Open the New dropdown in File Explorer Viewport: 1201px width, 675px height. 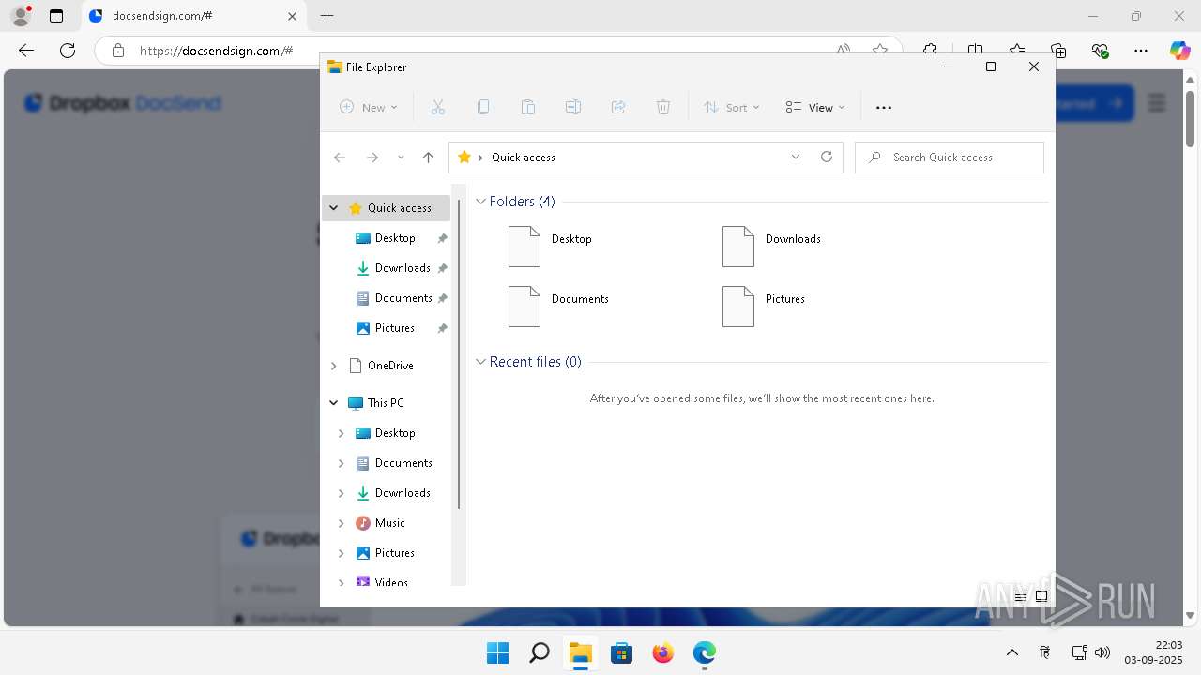click(x=369, y=108)
